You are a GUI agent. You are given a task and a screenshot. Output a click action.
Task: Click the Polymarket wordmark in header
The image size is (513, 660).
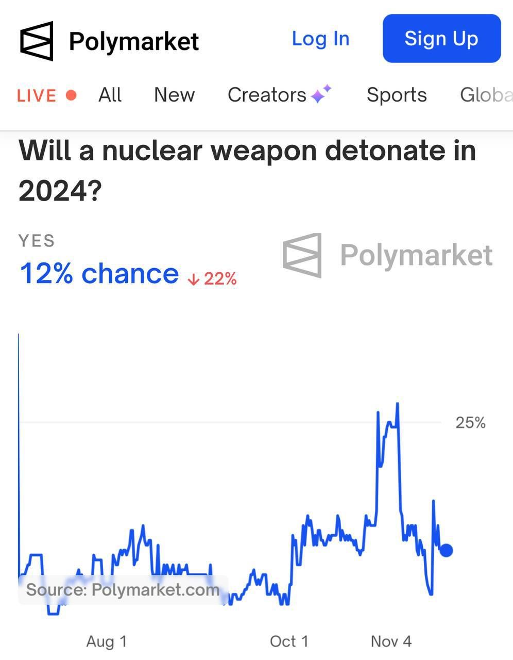pos(134,41)
